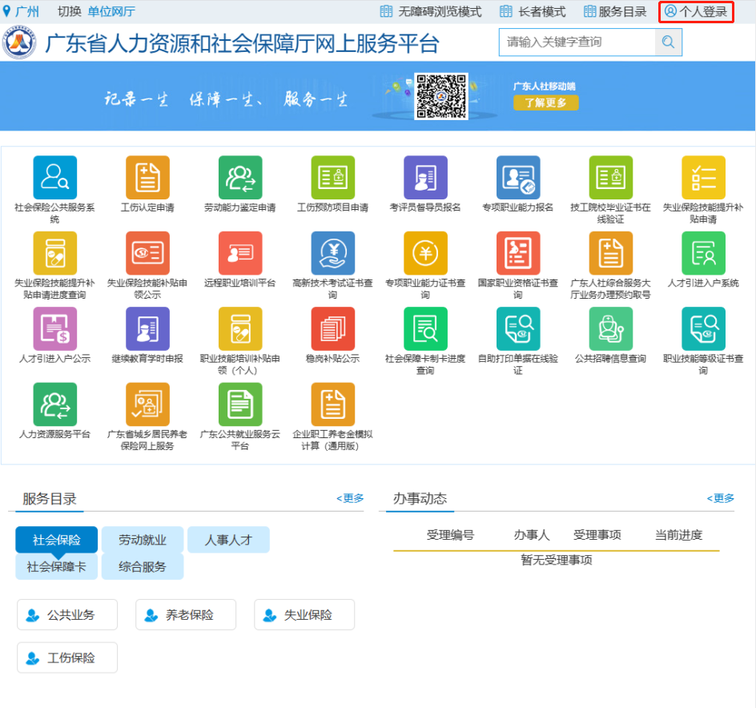Select the 人事人才 category tab
This screenshot has height=708, width=756.
(228, 540)
